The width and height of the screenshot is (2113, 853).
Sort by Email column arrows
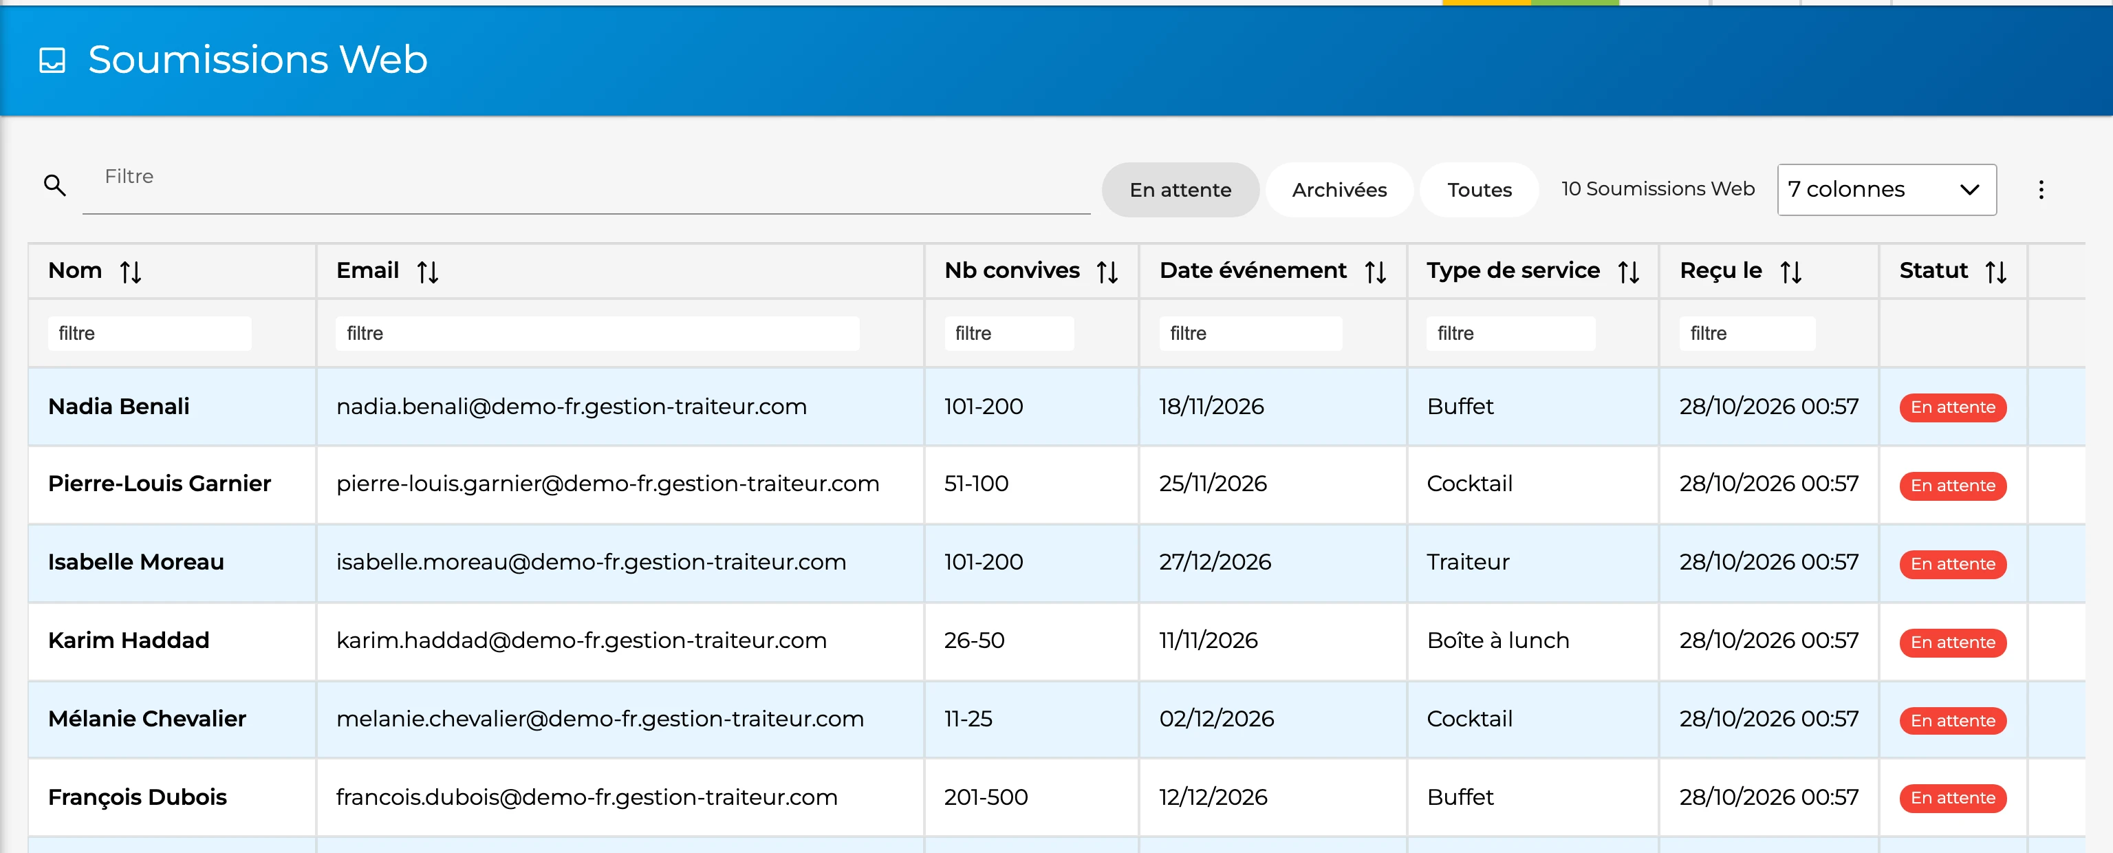[x=427, y=272]
